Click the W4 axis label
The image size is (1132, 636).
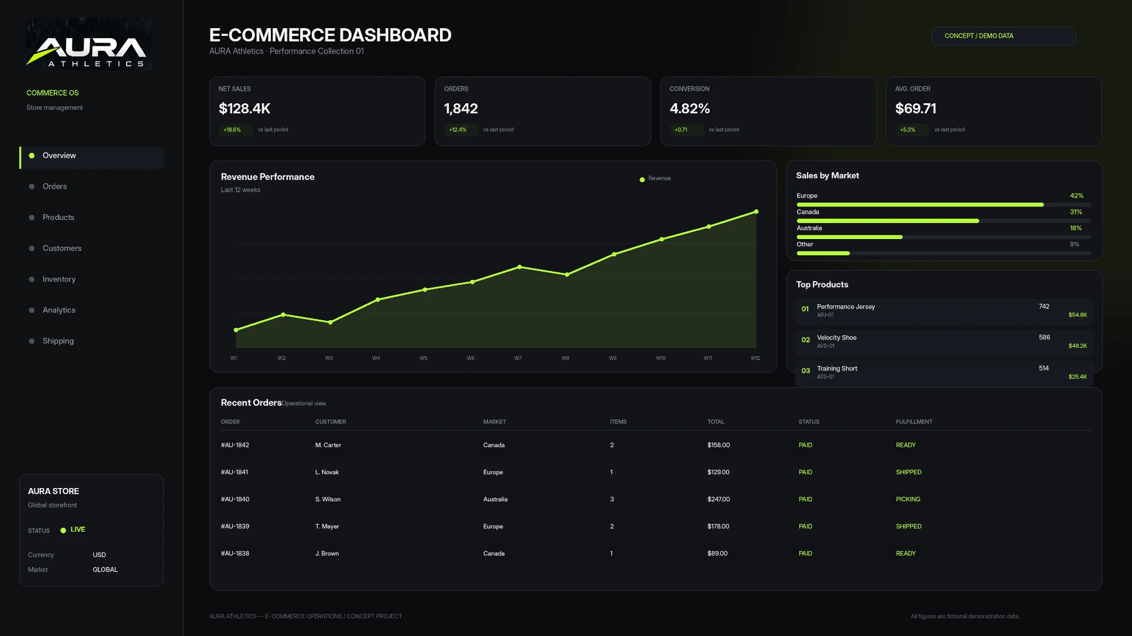click(376, 358)
